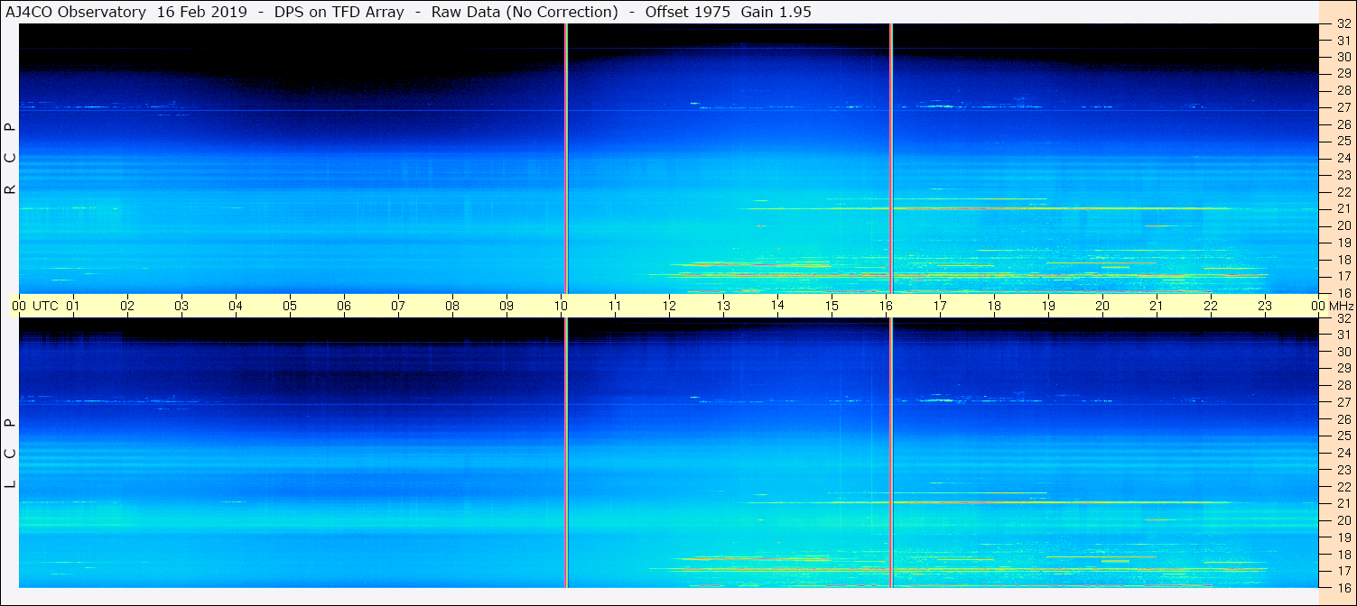Click the "Gain 1.95" value
This screenshot has height=606, width=1357.
pos(776,12)
